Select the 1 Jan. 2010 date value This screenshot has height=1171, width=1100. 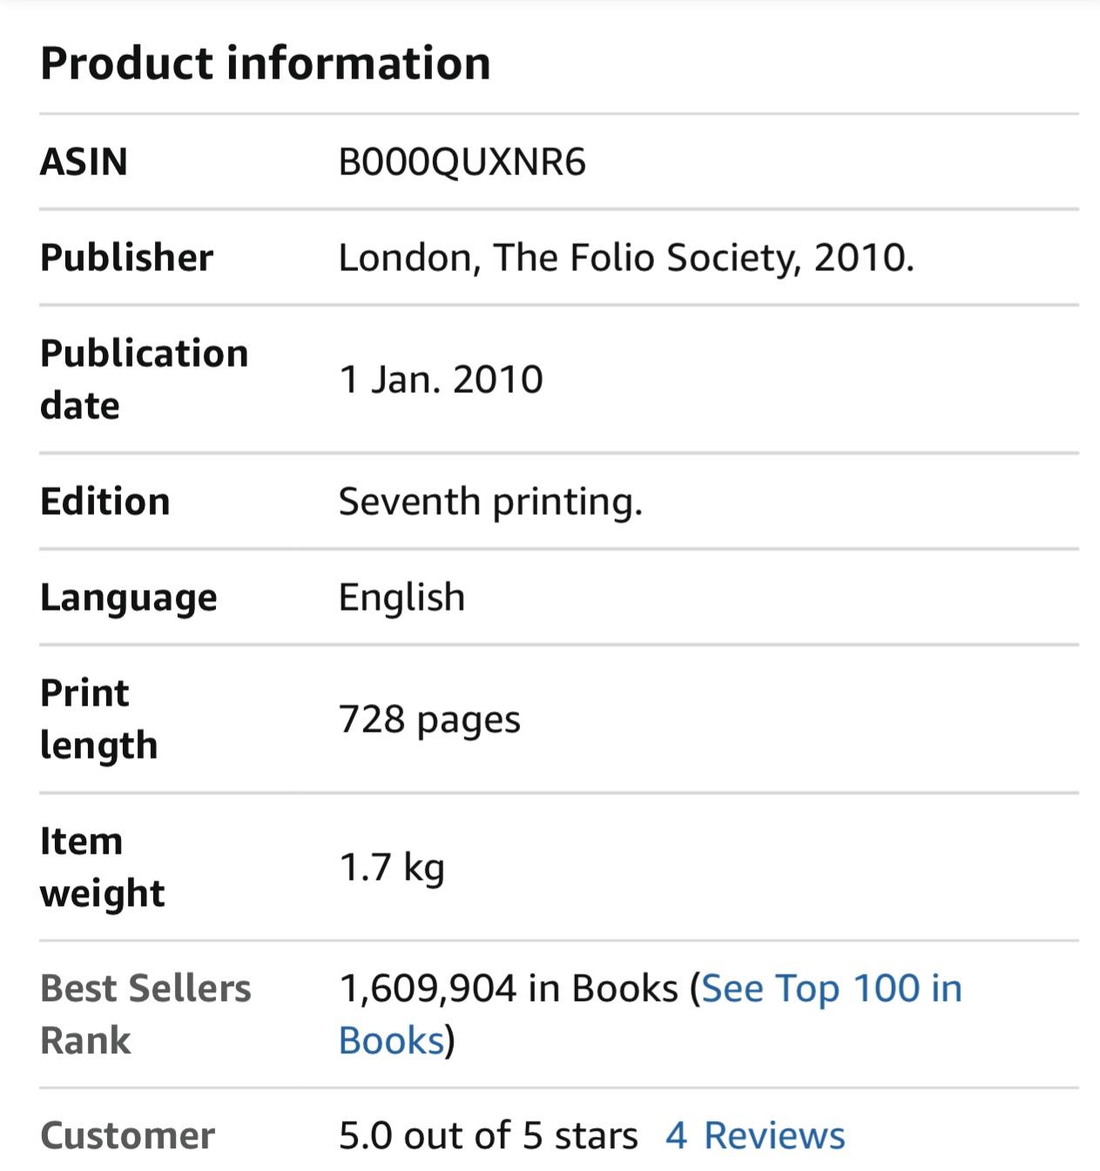(x=440, y=379)
